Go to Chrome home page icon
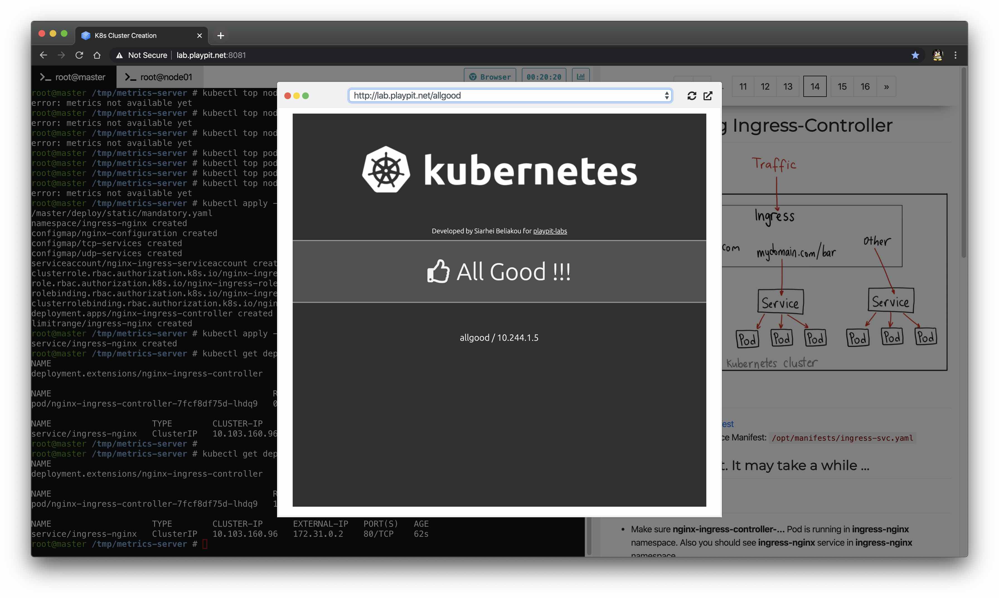This screenshot has width=999, height=598. pos(97,55)
